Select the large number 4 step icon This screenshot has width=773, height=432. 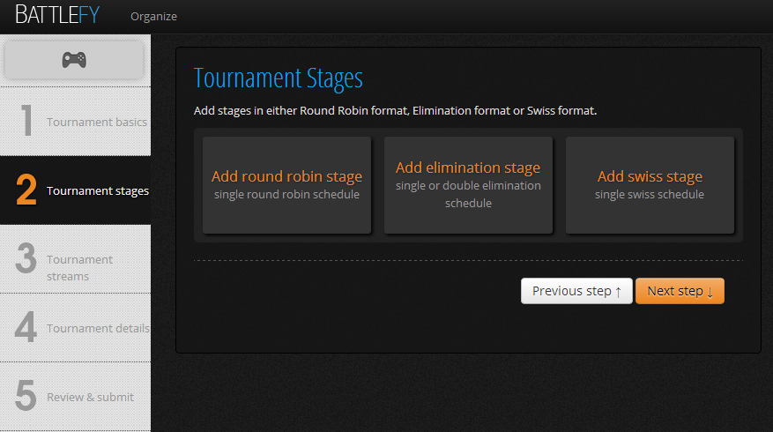(26, 327)
